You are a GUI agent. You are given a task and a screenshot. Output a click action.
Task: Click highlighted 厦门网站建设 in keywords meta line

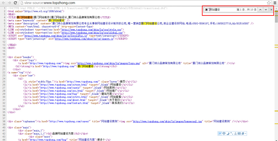57,20
